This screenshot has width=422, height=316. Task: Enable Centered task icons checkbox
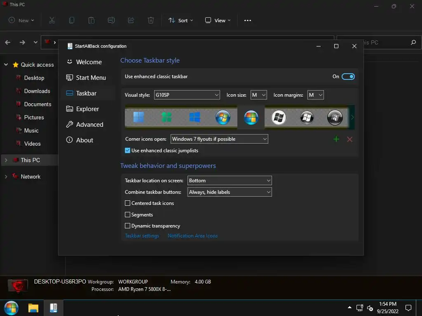(128, 203)
